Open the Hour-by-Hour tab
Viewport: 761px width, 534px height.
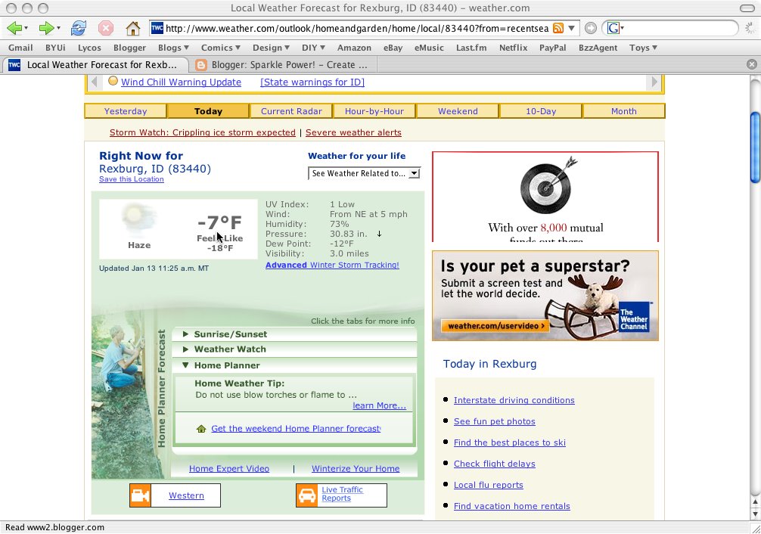pyautogui.click(x=374, y=111)
